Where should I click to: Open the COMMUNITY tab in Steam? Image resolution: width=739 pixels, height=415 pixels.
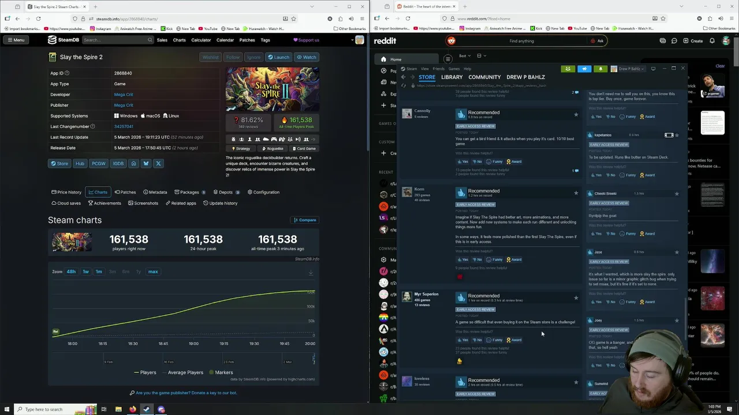484,77
